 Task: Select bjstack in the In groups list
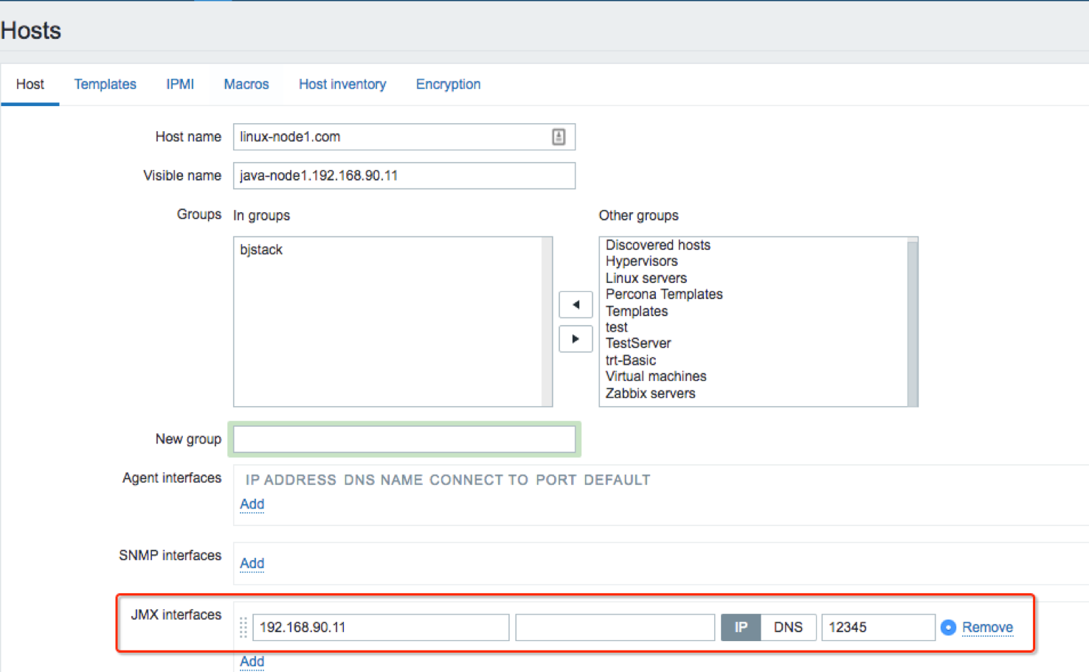(261, 250)
